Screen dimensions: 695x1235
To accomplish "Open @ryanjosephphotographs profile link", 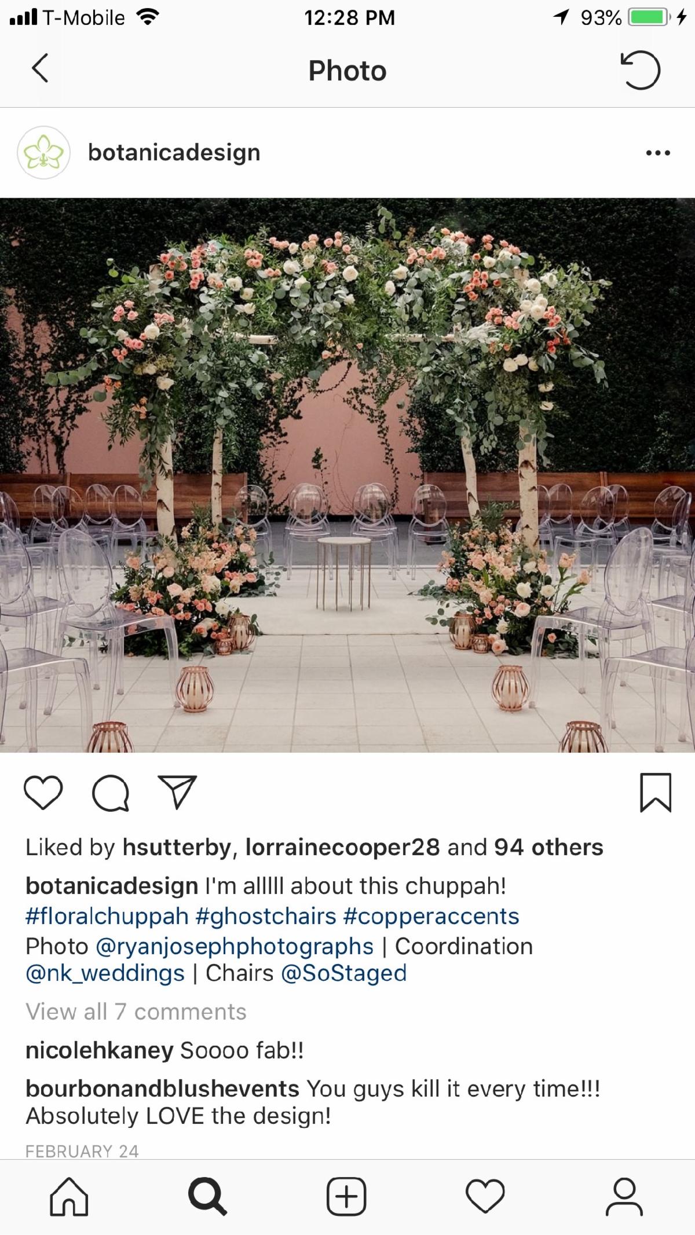I will pos(235,947).
